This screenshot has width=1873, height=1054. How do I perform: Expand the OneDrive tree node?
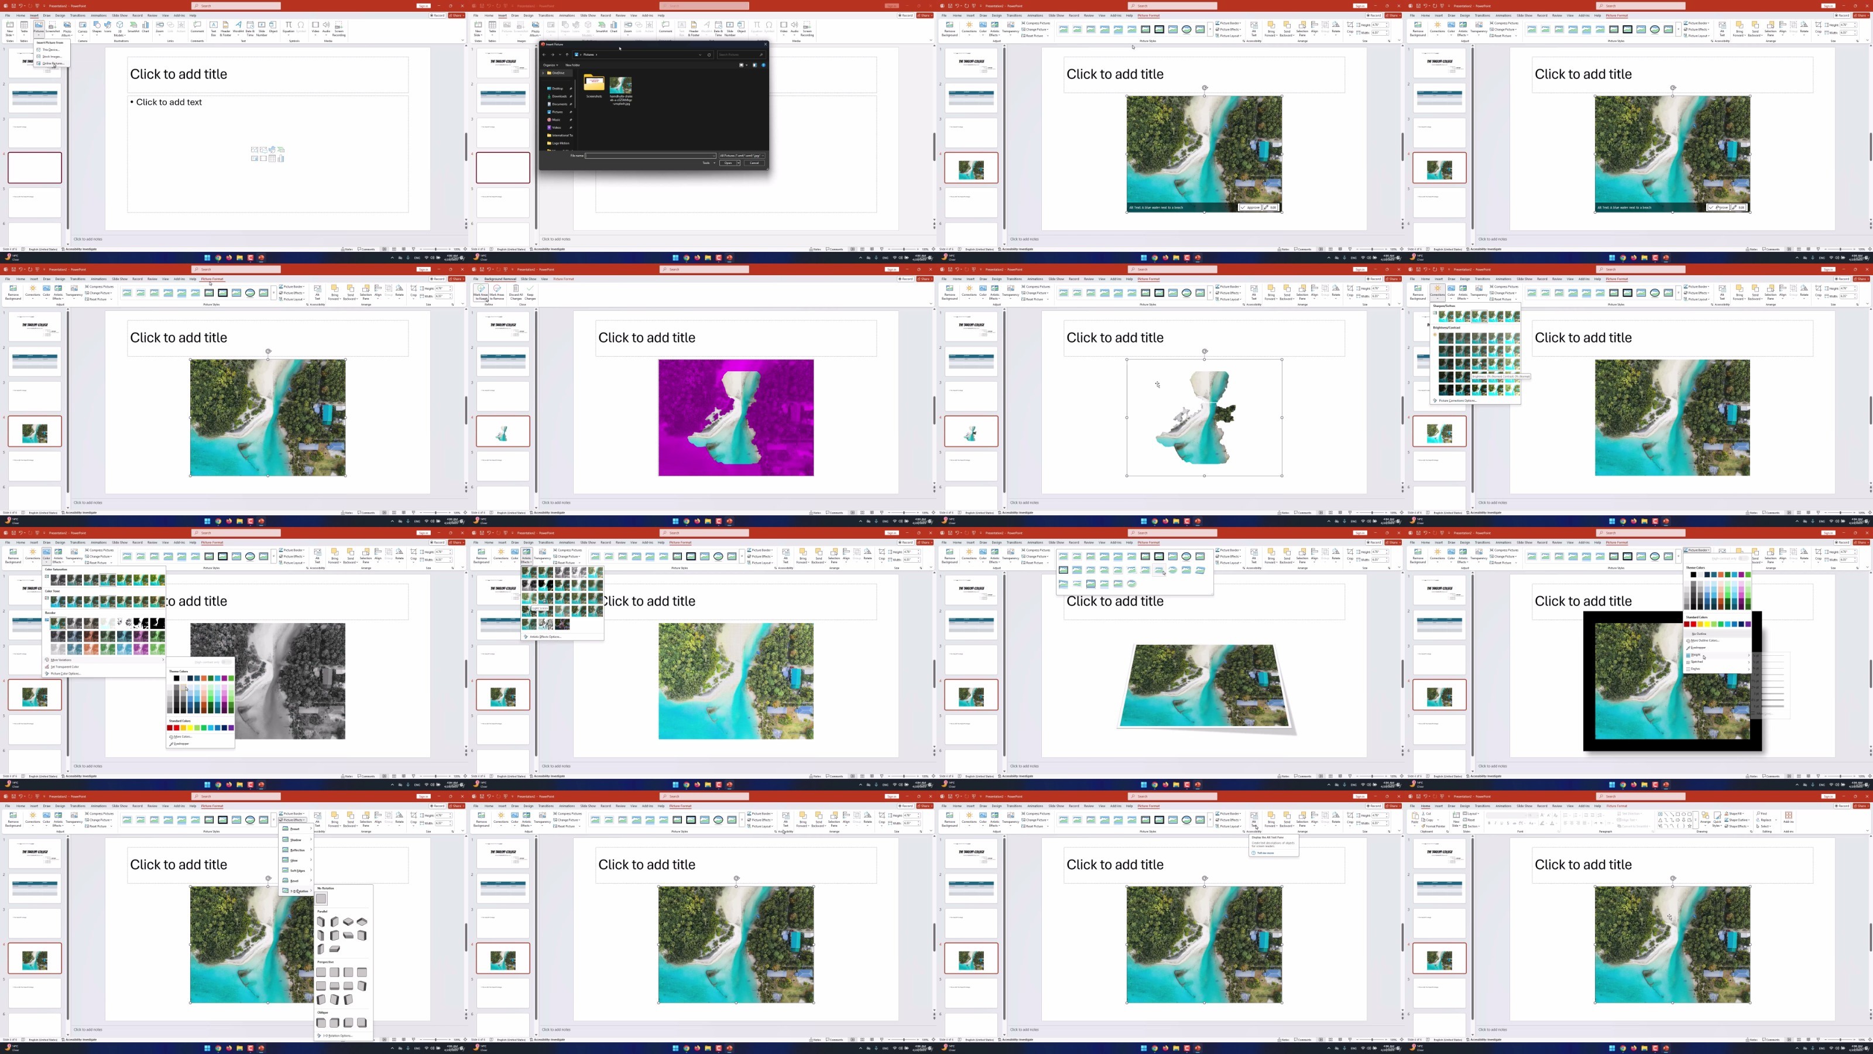(x=543, y=73)
